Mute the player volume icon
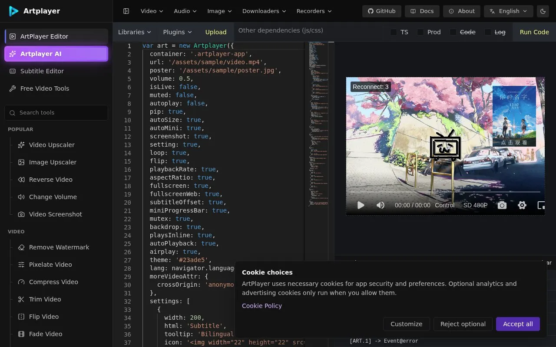The width and height of the screenshot is (556, 347). click(x=381, y=205)
